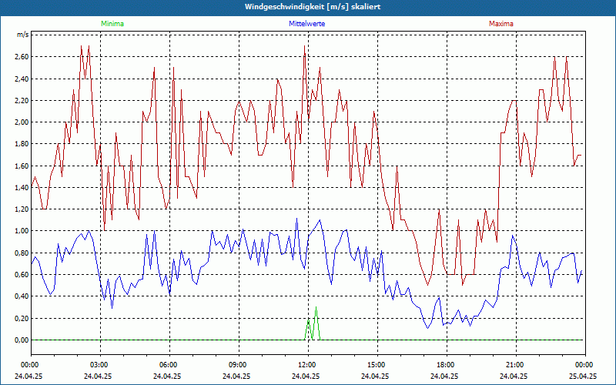This screenshot has width=616, height=385.
Task: Click the '0,00' y-axis value
Action: pyautogui.click(x=22, y=340)
